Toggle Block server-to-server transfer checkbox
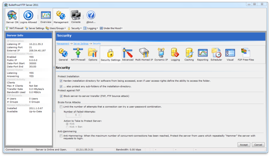This screenshot has height=157, width=271. pos(61,96)
